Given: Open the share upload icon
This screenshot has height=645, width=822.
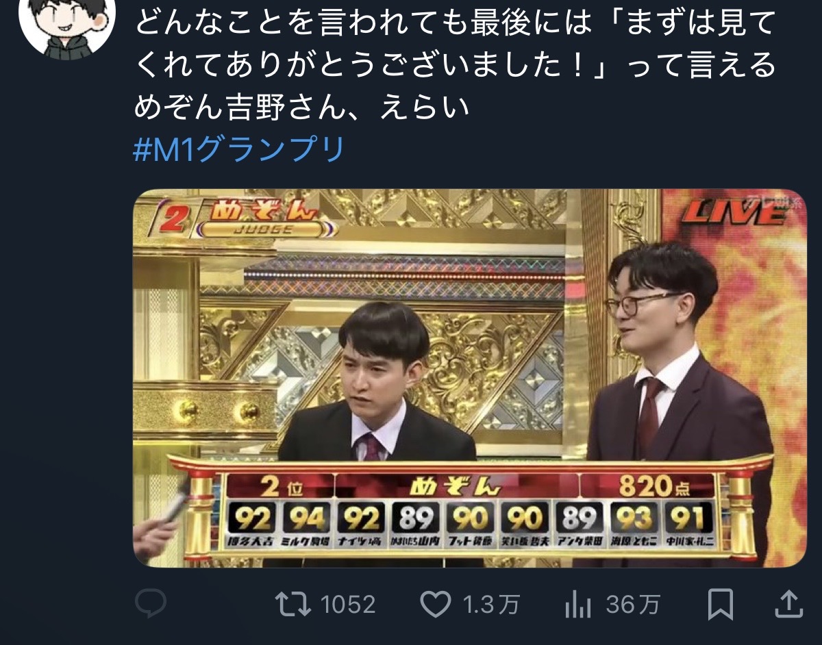Looking at the screenshot, I should click(788, 604).
